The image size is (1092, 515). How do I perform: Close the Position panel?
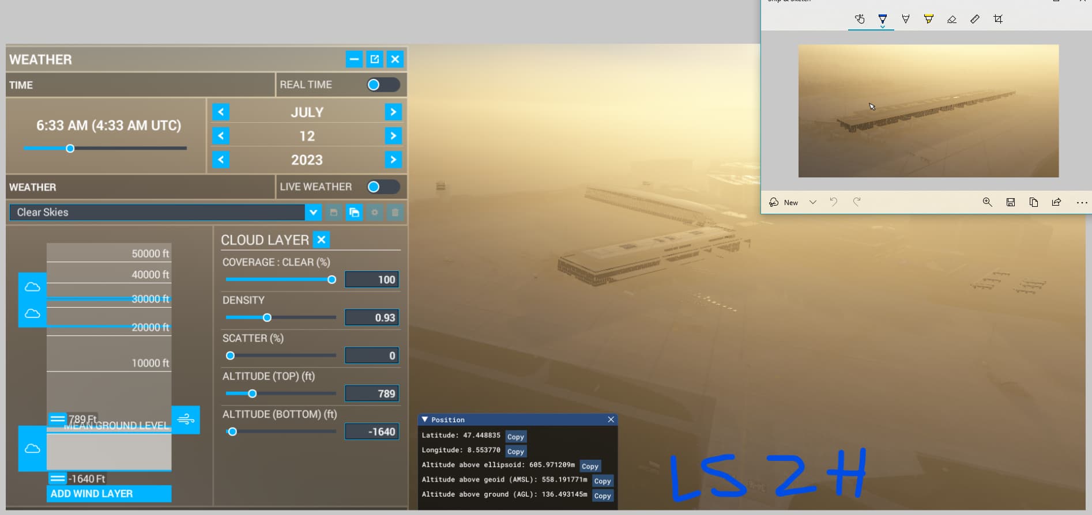pos(611,419)
